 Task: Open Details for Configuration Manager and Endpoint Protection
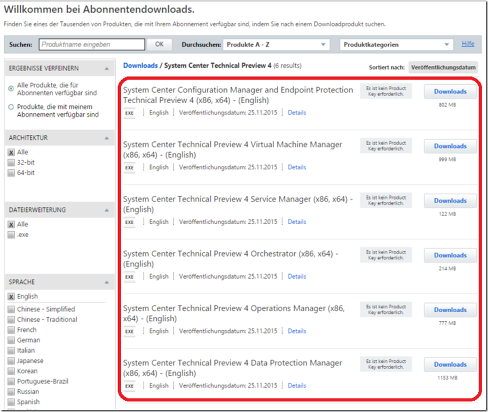click(x=297, y=113)
